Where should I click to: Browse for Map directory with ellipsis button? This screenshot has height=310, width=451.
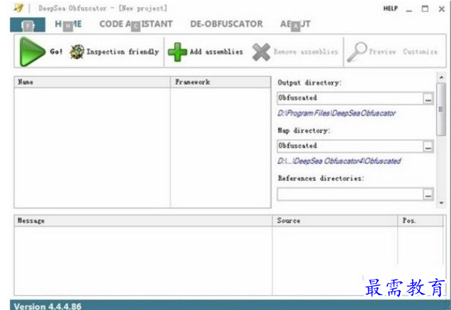428,146
